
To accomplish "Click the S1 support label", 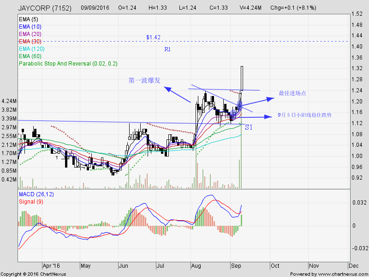I will pyautogui.click(x=249, y=127).
